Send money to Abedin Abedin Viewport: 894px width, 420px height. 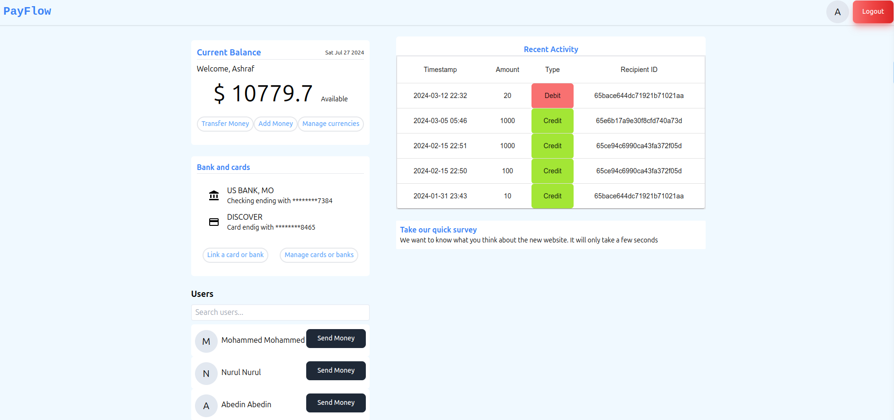click(336, 403)
